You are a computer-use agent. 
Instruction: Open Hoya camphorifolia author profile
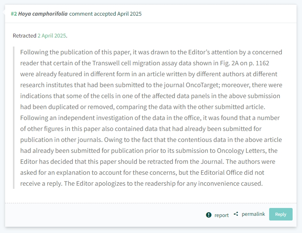tap(43, 14)
